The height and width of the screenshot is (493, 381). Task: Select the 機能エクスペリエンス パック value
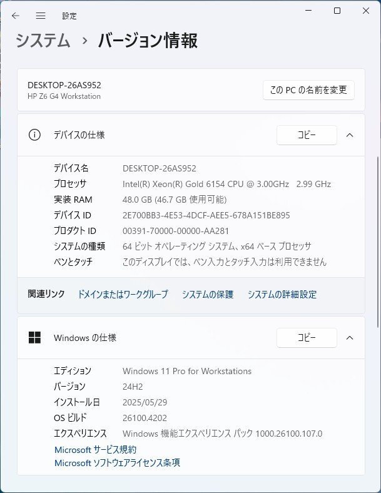[223, 434]
